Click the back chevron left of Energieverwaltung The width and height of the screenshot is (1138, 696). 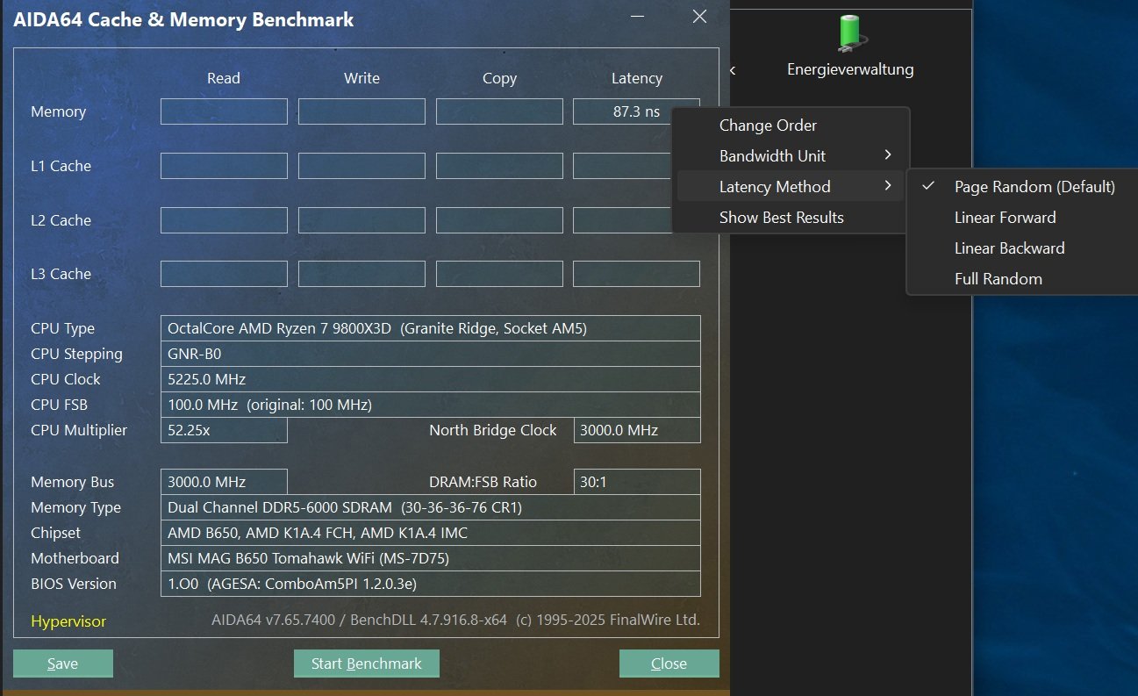tap(734, 70)
